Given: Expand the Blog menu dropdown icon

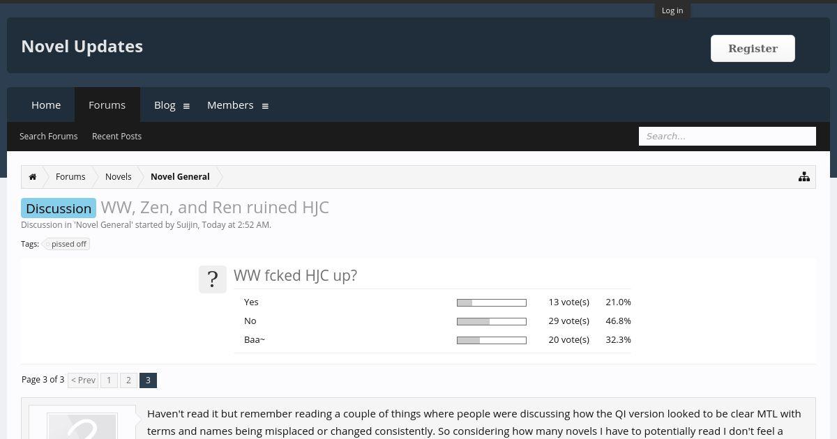Looking at the screenshot, I should pyautogui.click(x=186, y=106).
